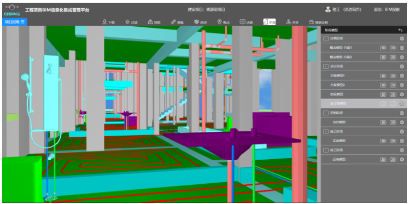Open the 项目切换 menu button

15,22
